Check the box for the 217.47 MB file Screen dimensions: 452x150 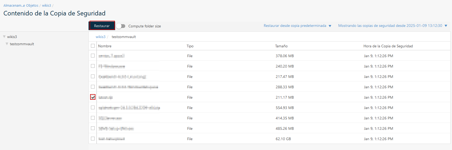93,76
